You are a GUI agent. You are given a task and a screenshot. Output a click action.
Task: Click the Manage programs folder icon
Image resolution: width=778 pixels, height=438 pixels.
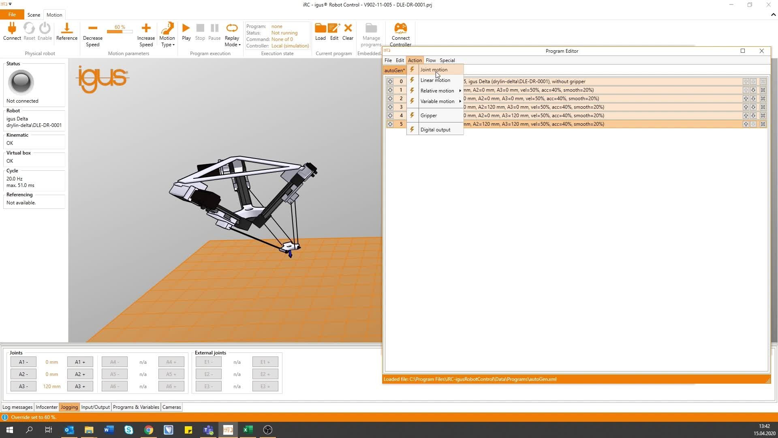click(x=371, y=28)
